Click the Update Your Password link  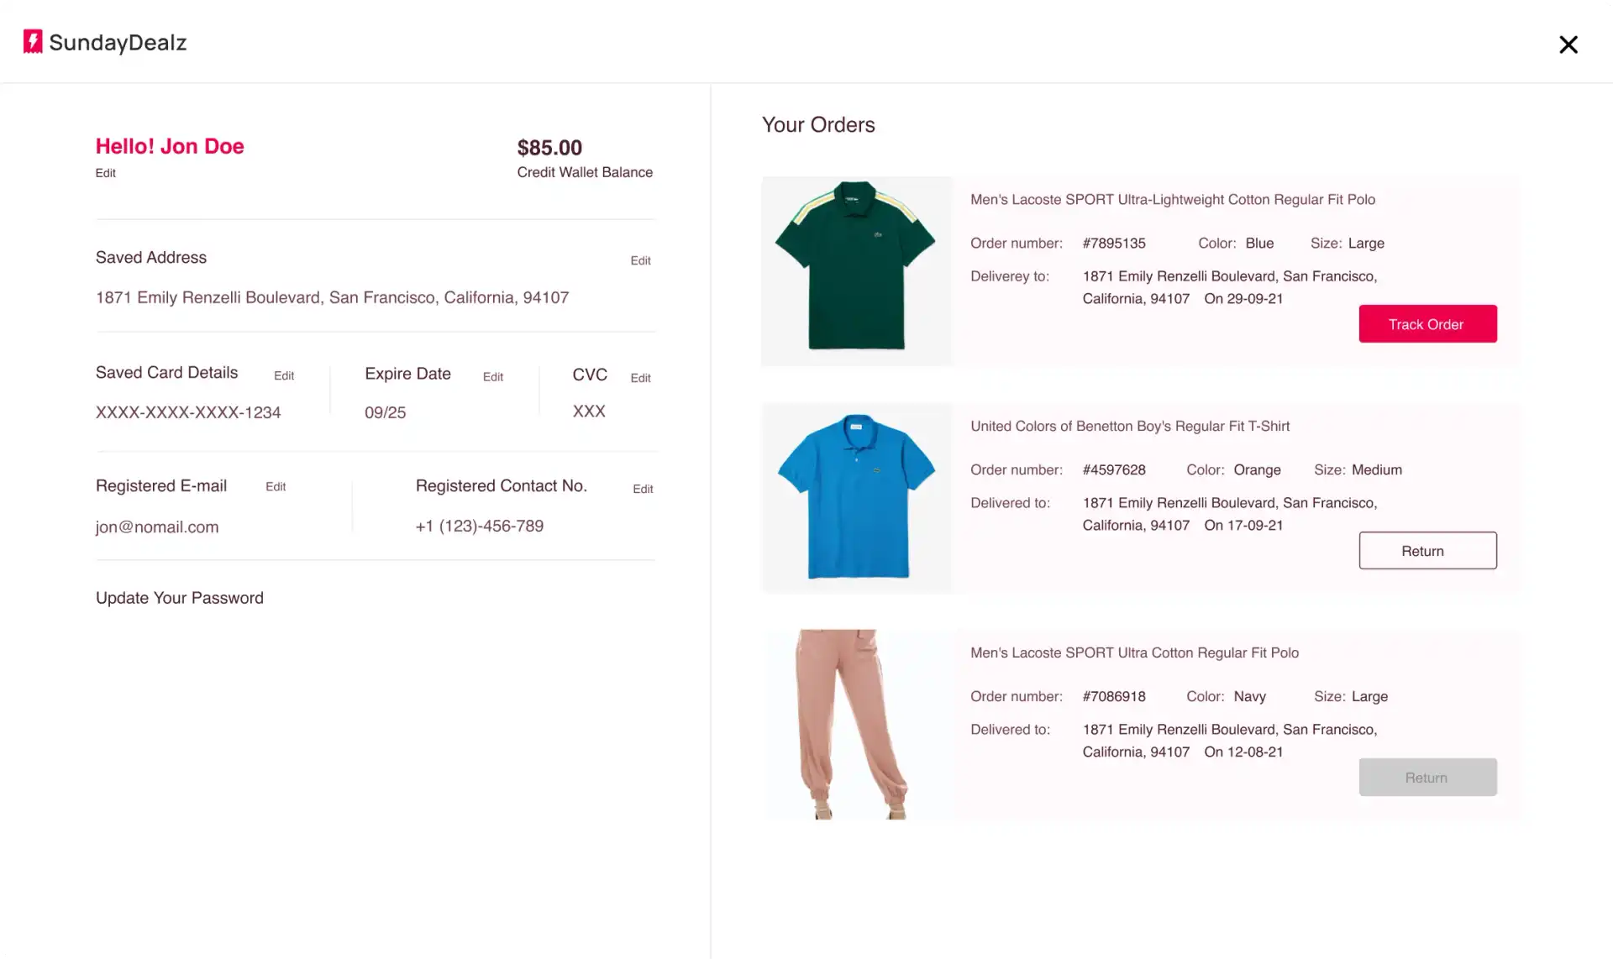(178, 597)
